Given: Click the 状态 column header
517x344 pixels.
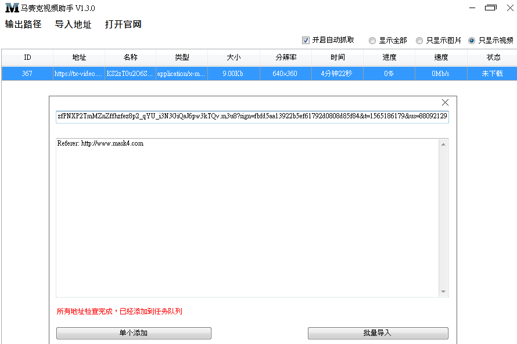Looking at the screenshot, I should [493, 57].
